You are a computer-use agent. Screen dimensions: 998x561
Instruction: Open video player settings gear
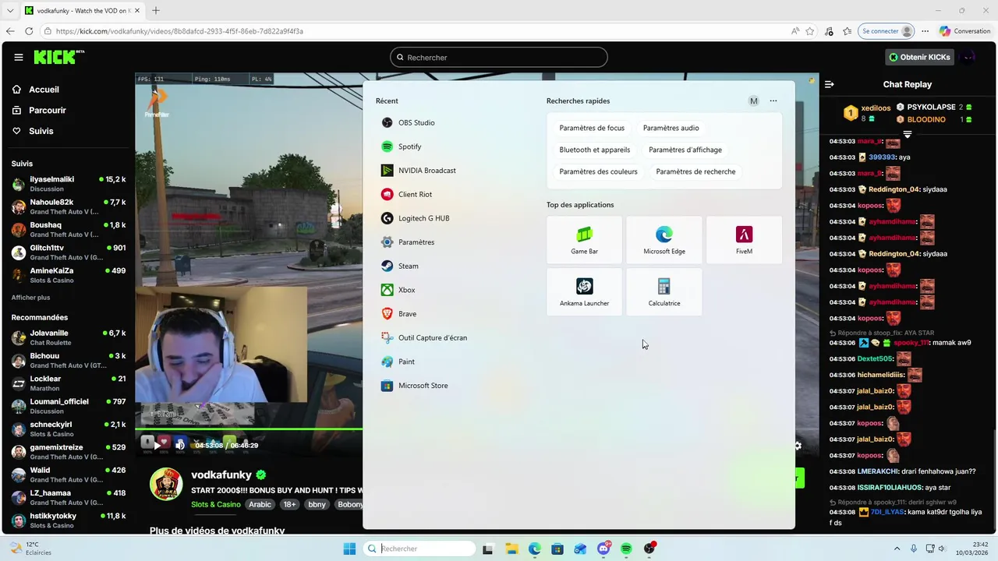coord(798,446)
